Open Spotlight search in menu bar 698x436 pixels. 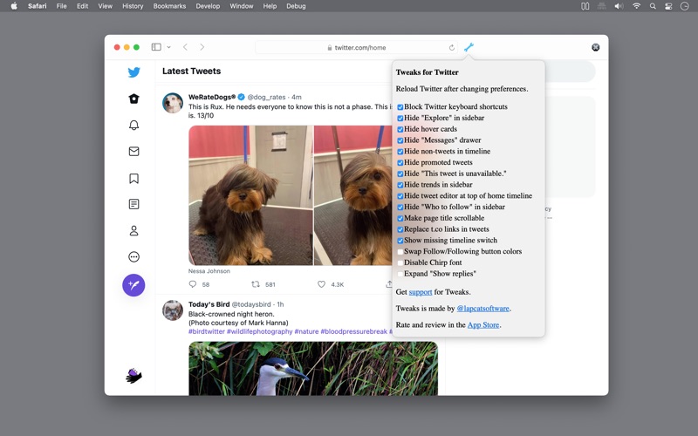(653, 6)
